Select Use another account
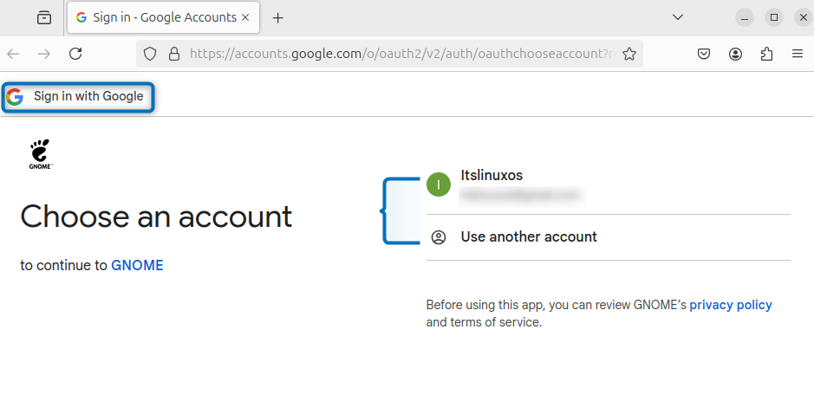The image size is (814, 401). [x=608, y=237]
